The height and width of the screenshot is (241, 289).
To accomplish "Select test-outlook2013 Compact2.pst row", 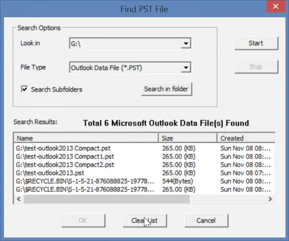I will (144, 165).
